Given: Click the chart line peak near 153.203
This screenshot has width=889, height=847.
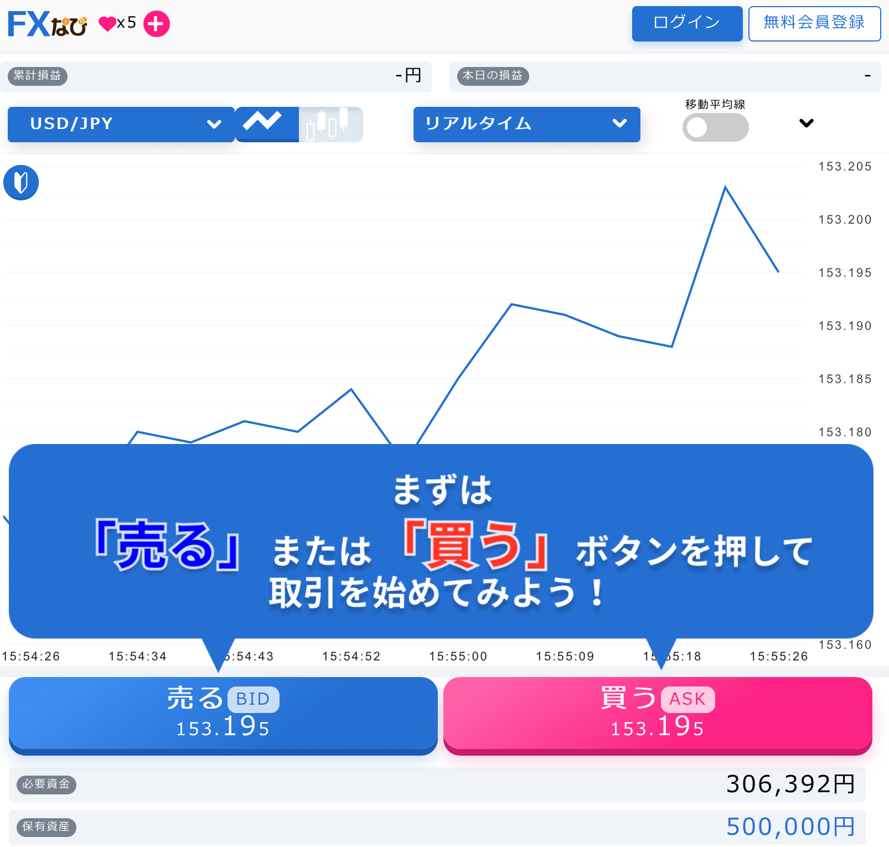Looking at the screenshot, I should click(725, 187).
